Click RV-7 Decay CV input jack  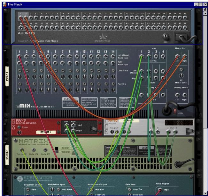[19, 127]
